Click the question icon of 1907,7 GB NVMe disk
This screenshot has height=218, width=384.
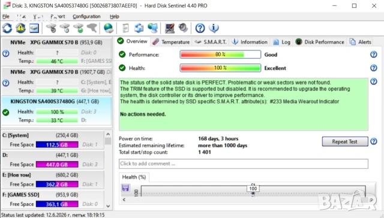pos(6,83)
